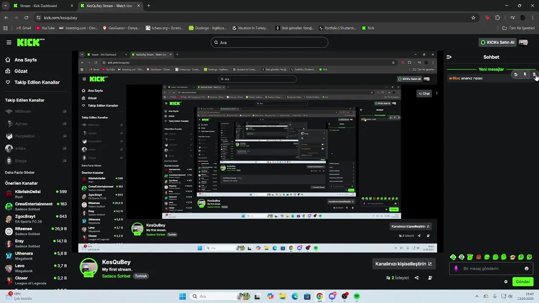Open the GeoGuessr bookmark
Viewport: 539px width, 303px height.
[121, 28]
